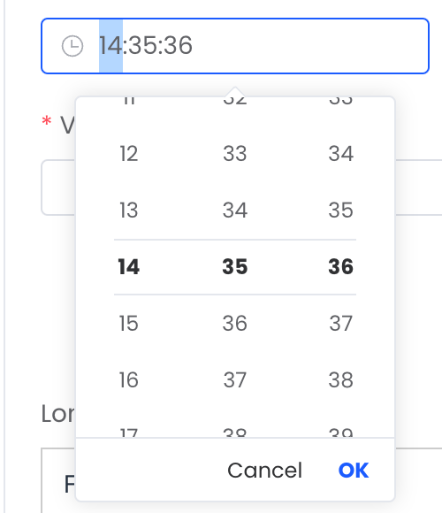Choose second 35 in the seconds column

[x=340, y=210]
